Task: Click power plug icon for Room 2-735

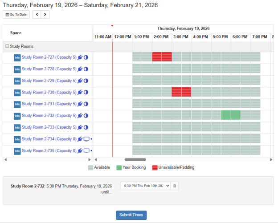Action: click(x=80, y=151)
